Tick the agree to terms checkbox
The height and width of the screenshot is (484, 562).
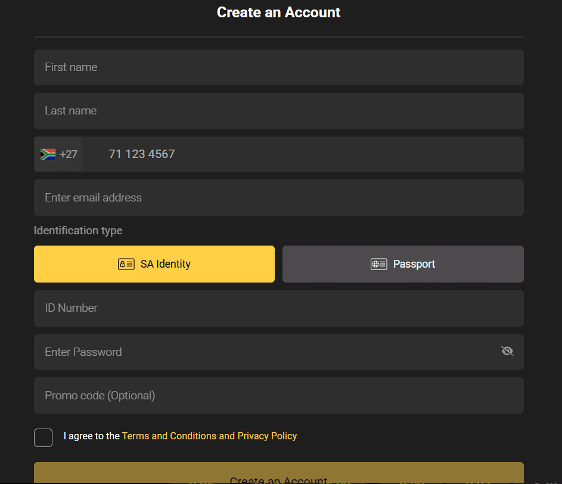click(x=44, y=438)
